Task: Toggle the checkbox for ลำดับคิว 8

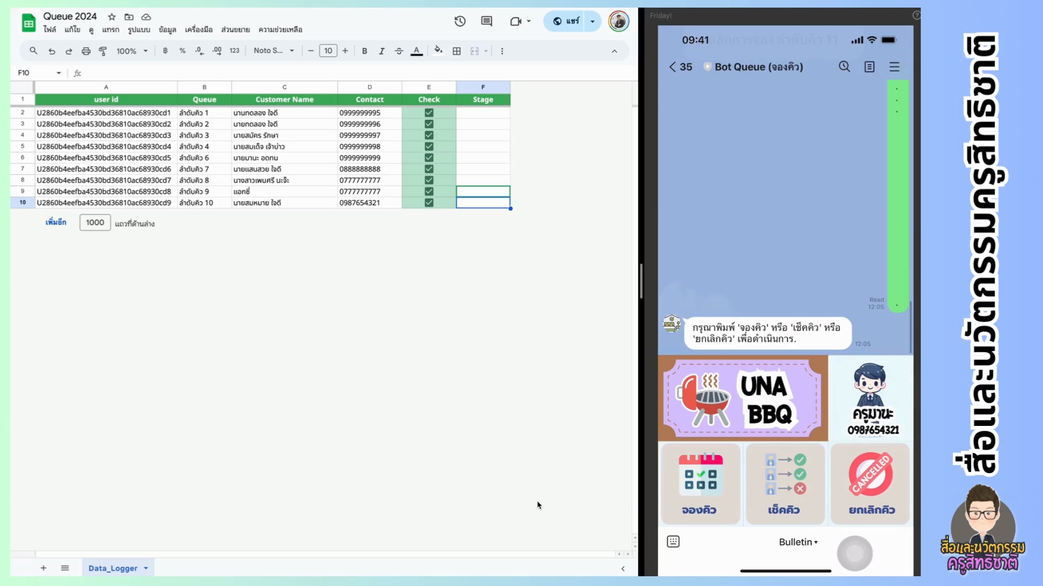Action: pyautogui.click(x=429, y=180)
